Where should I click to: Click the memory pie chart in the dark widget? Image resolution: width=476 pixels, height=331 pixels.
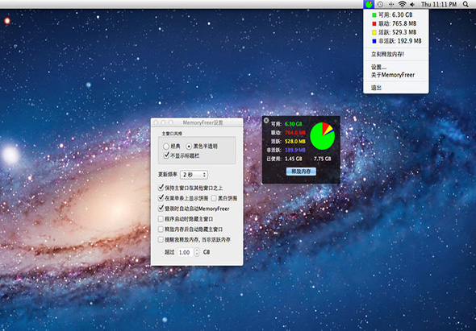tap(323, 136)
